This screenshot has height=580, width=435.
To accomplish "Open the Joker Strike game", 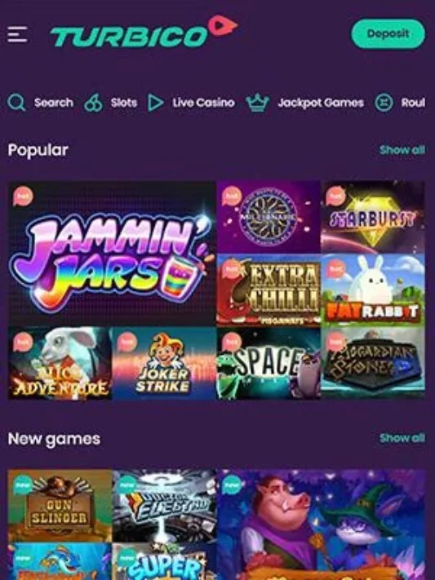I will [x=164, y=363].
